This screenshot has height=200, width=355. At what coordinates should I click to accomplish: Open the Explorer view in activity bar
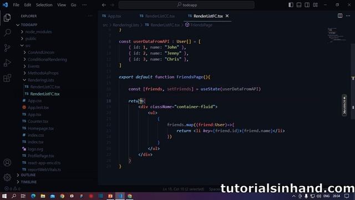coord(7,17)
